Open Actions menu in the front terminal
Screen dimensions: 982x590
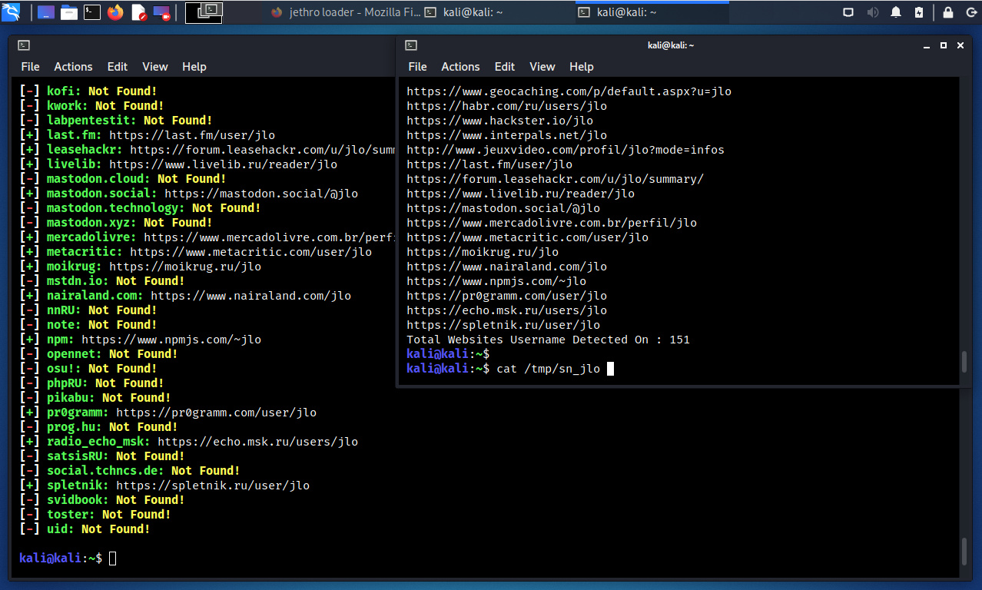(460, 67)
